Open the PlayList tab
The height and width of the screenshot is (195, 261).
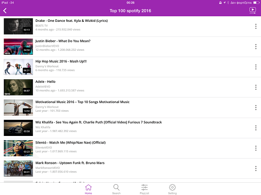pyautogui.click(x=144, y=189)
